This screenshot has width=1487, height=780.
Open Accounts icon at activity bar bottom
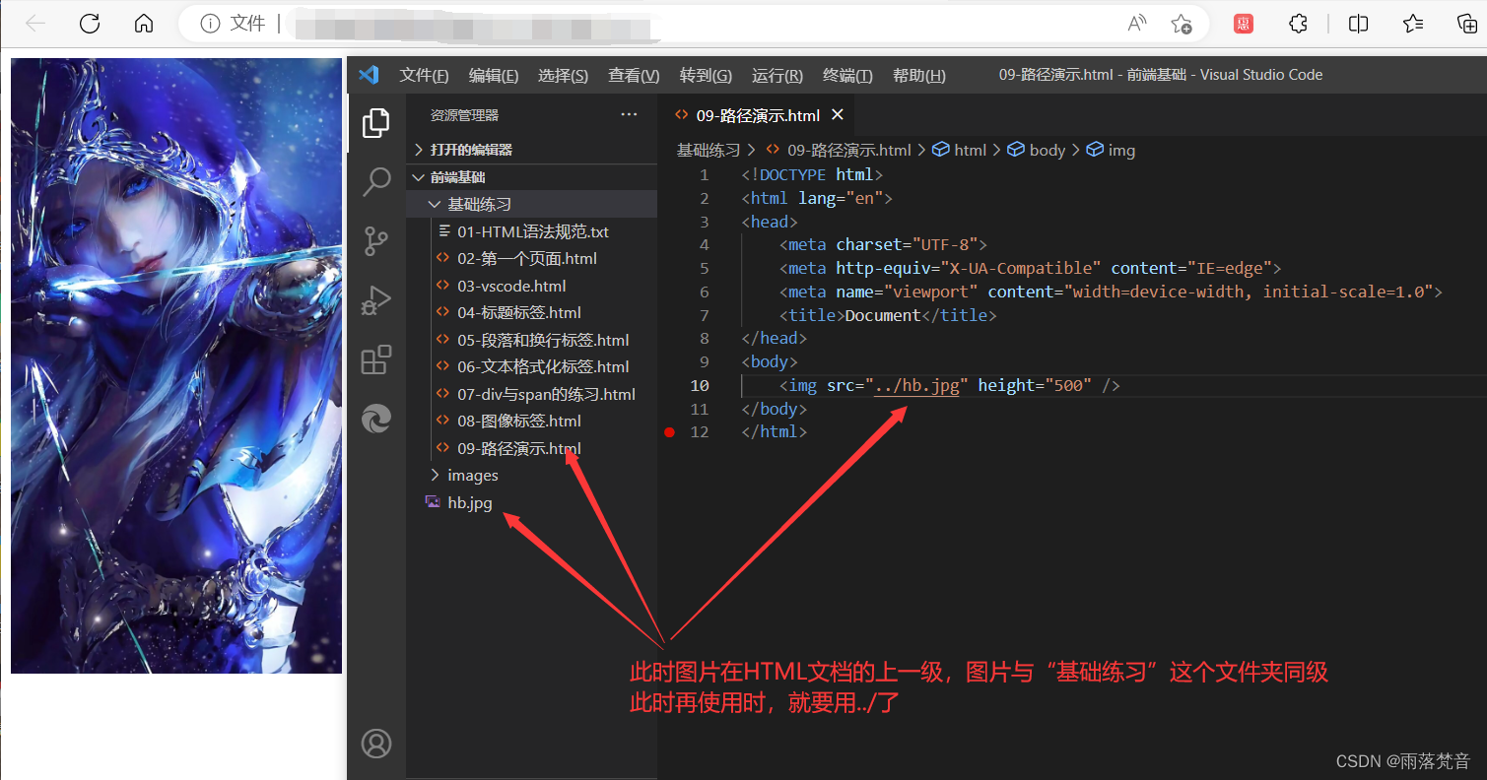pos(375,743)
